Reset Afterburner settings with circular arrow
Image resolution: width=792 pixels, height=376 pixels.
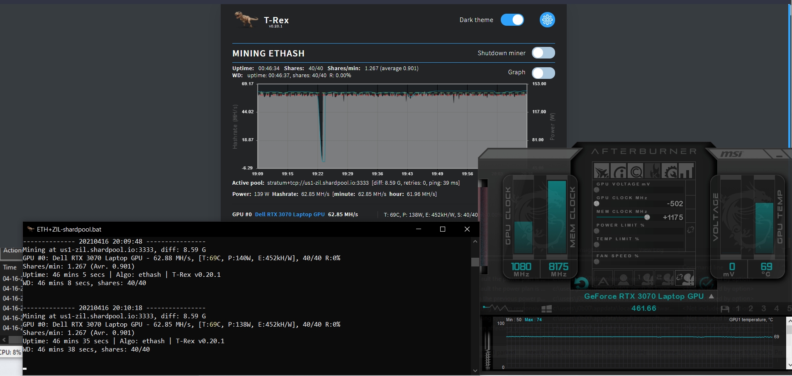click(581, 283)
